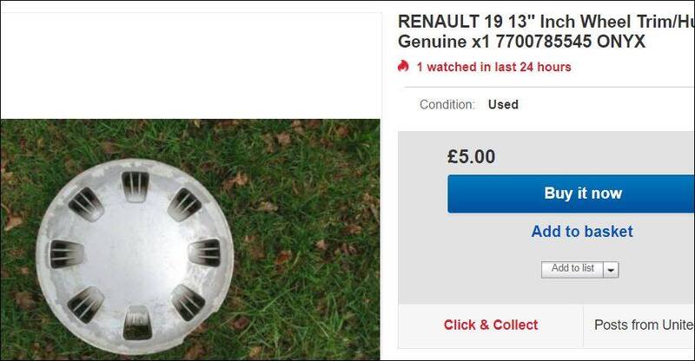This screenshot has width=695, height=361.
Task: Click the red flame watched icon
Action: [402, 67]
